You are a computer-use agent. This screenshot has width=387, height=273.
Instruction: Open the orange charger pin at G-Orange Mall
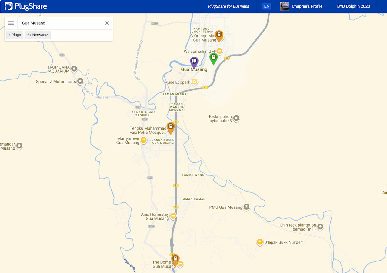(219, 36)
